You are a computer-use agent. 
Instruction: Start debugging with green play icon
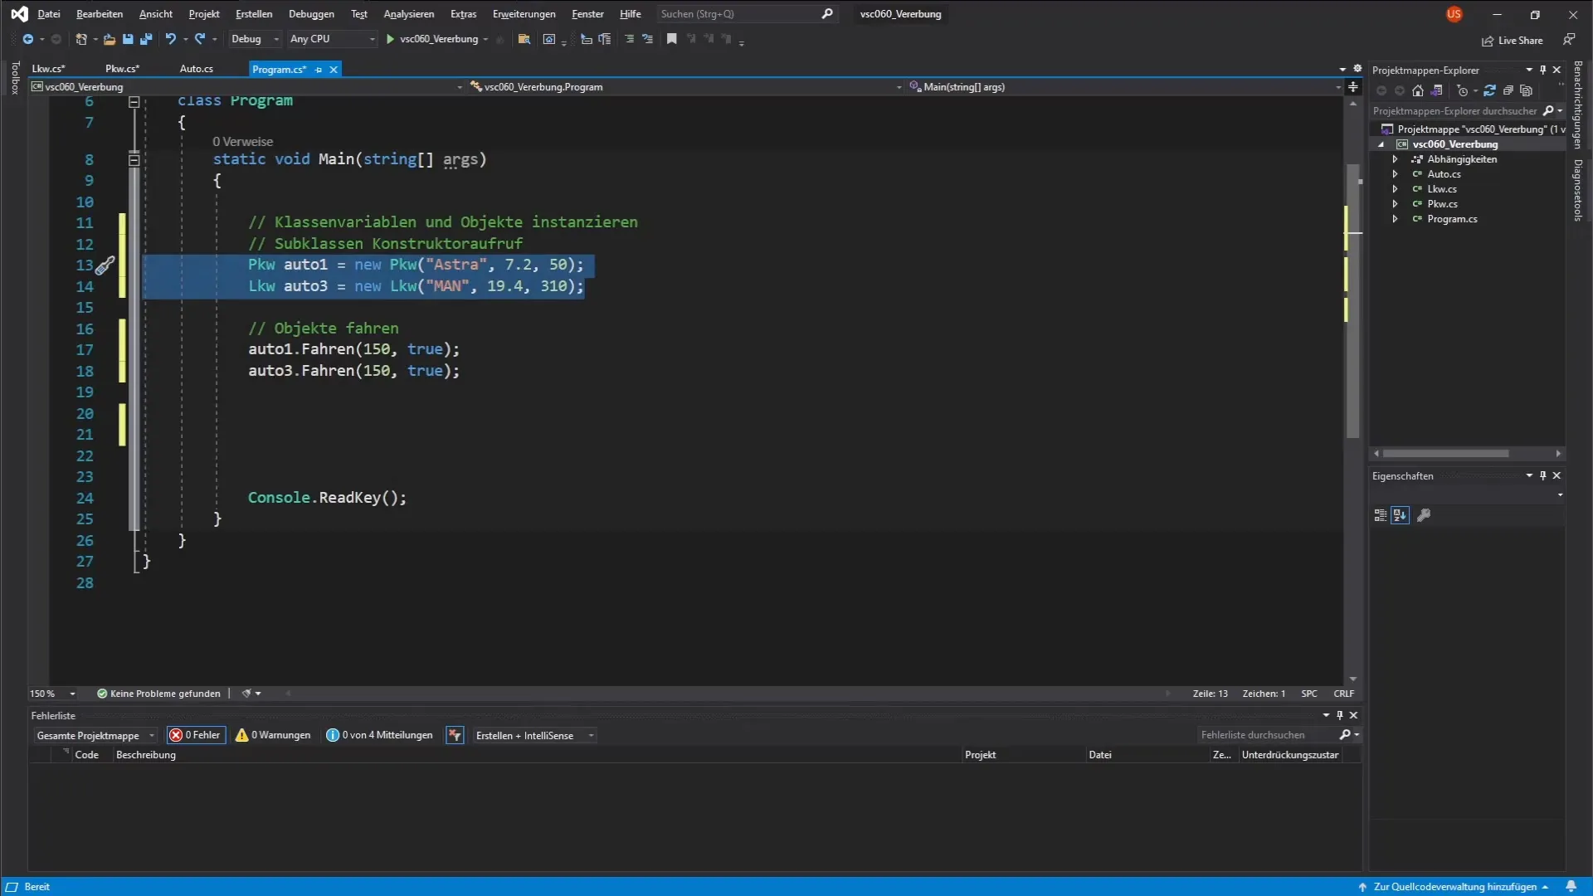tap(390, 39)
